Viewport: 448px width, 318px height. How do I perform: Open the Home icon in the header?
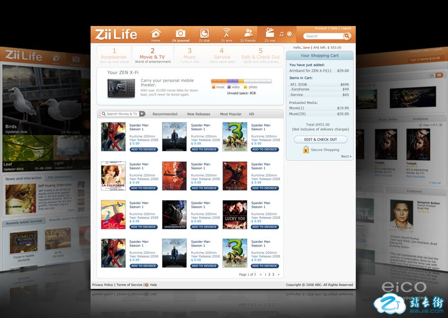tap(156, 33)
